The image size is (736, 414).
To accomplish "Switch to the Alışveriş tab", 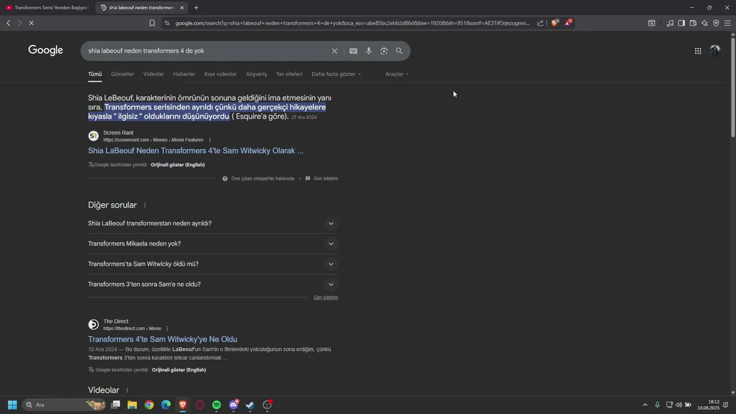I will (256, 74).
